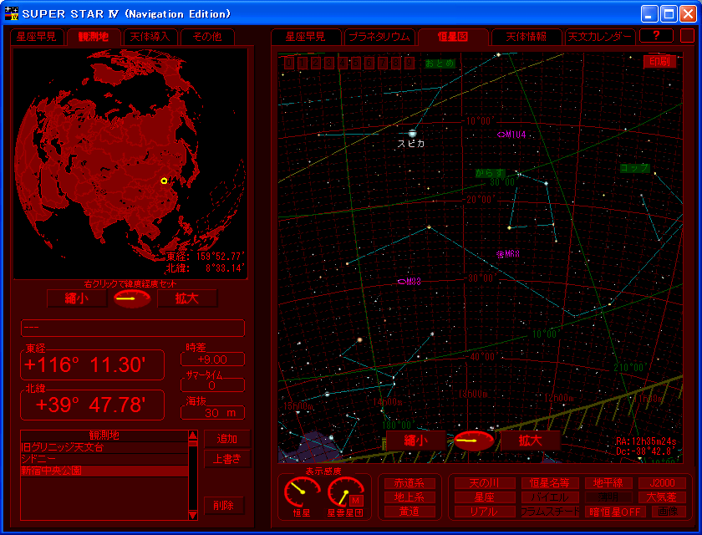Open the help question mark button
Viewport: 702px width, 535px height.
tap(656, 36)
